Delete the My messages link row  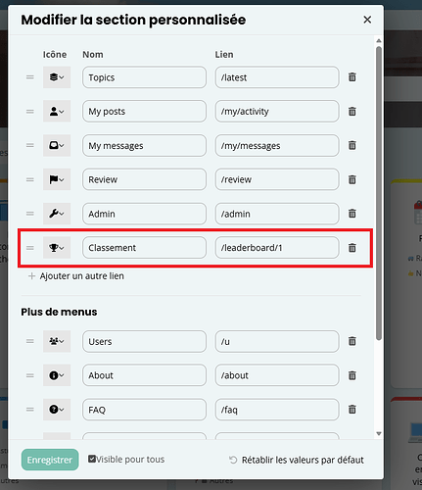coord(352,145)
